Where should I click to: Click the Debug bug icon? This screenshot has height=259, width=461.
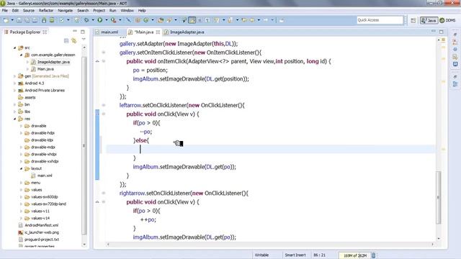86,20
